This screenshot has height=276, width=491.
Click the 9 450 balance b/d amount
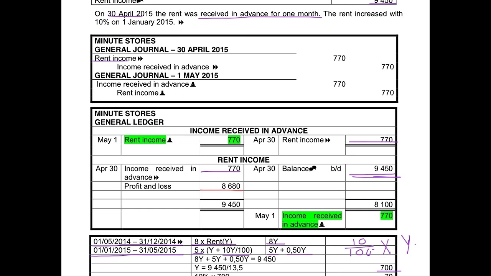384,169
